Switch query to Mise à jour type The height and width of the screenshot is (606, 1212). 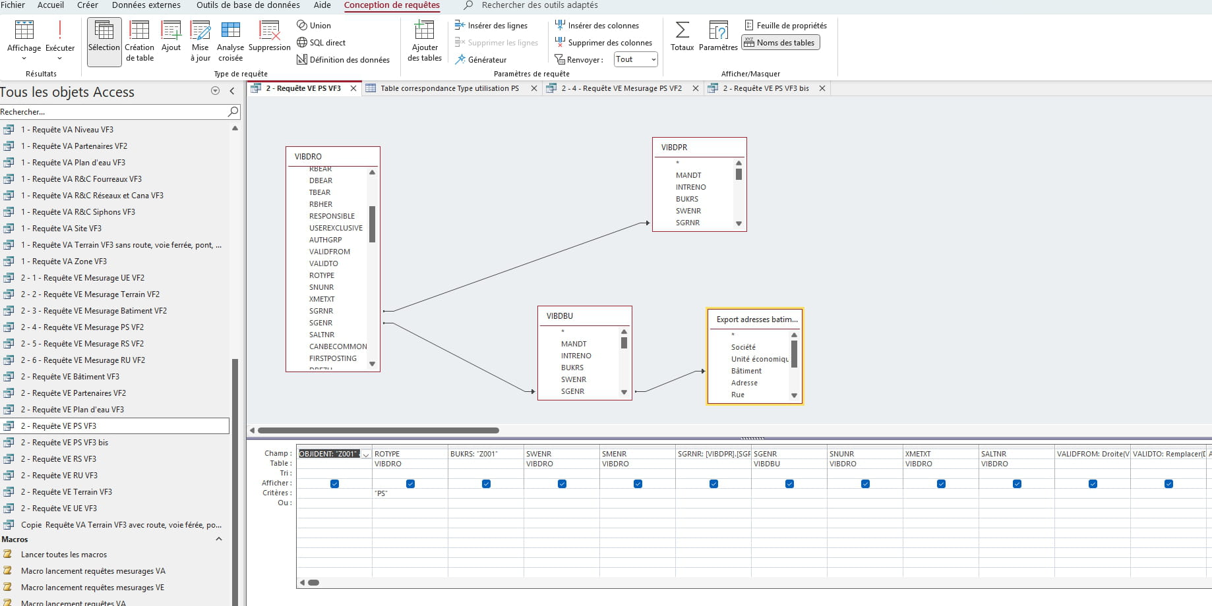pos(200,41)
